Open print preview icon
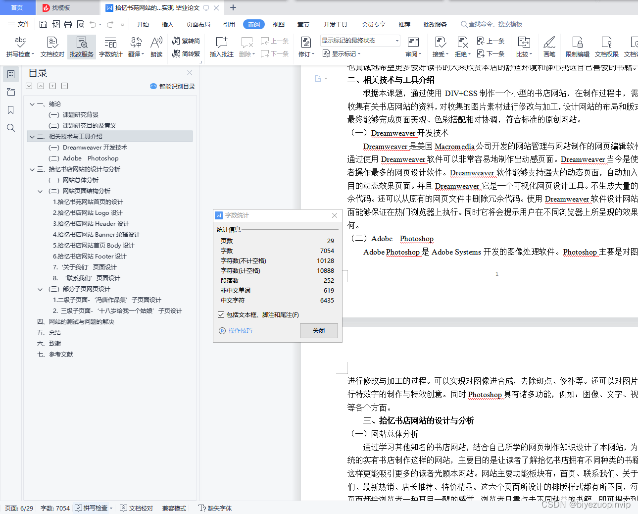This screenshot has height=514, width=638. click(x=81, y=24)
